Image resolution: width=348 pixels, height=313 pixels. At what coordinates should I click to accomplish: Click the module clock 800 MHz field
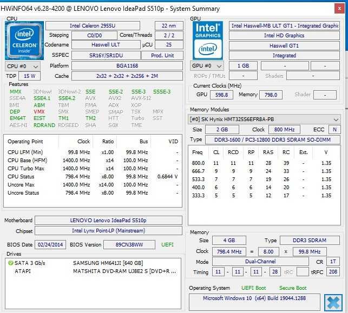(x=284, y=129)
